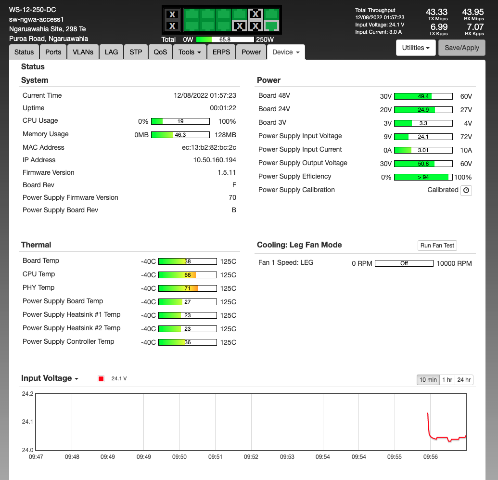Switch graph range to 10 min
498x480 pixels.
428,380
